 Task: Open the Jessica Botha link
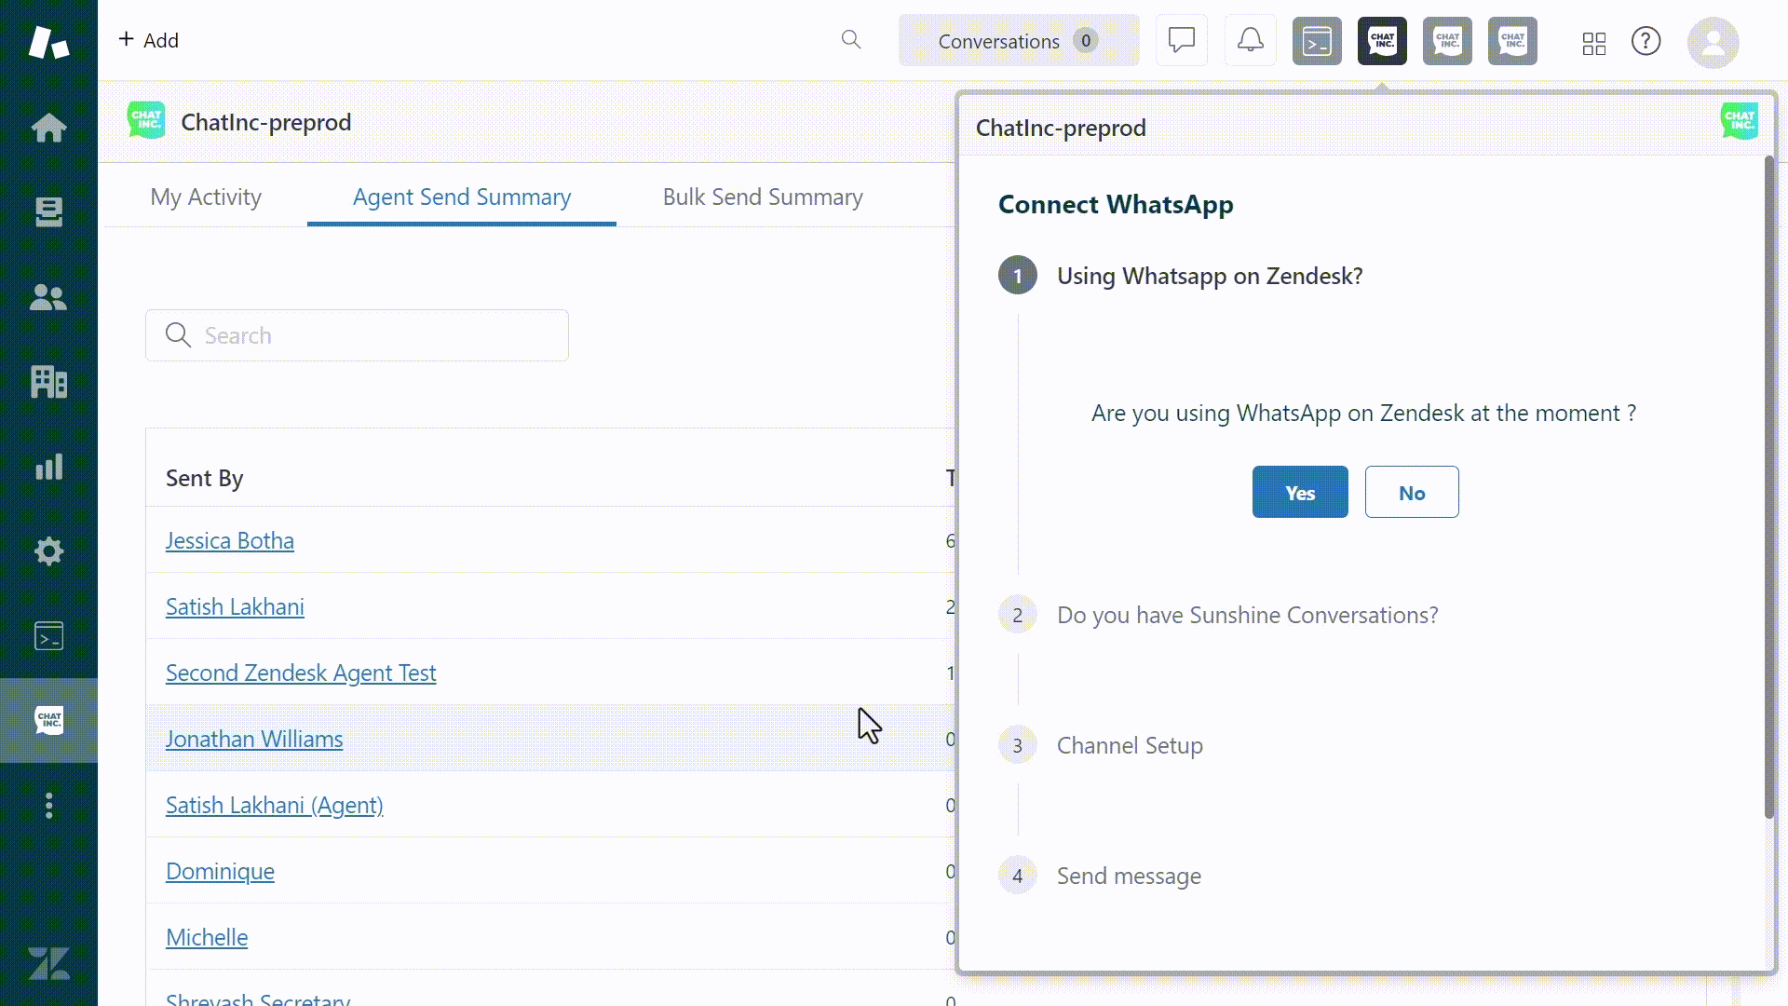click(x=229, y=540)
